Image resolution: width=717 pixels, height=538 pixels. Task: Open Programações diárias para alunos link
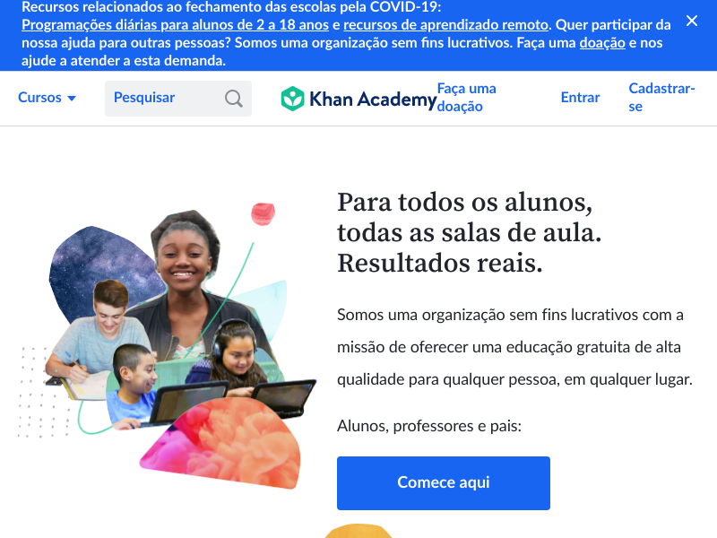point(175,25)
